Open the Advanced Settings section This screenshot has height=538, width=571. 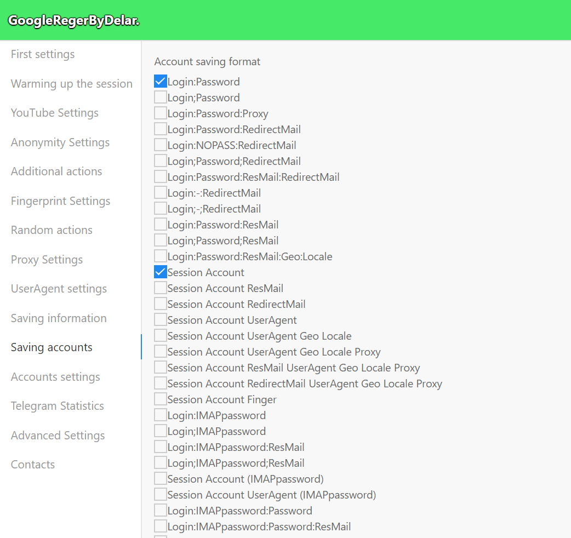(58, 436)
